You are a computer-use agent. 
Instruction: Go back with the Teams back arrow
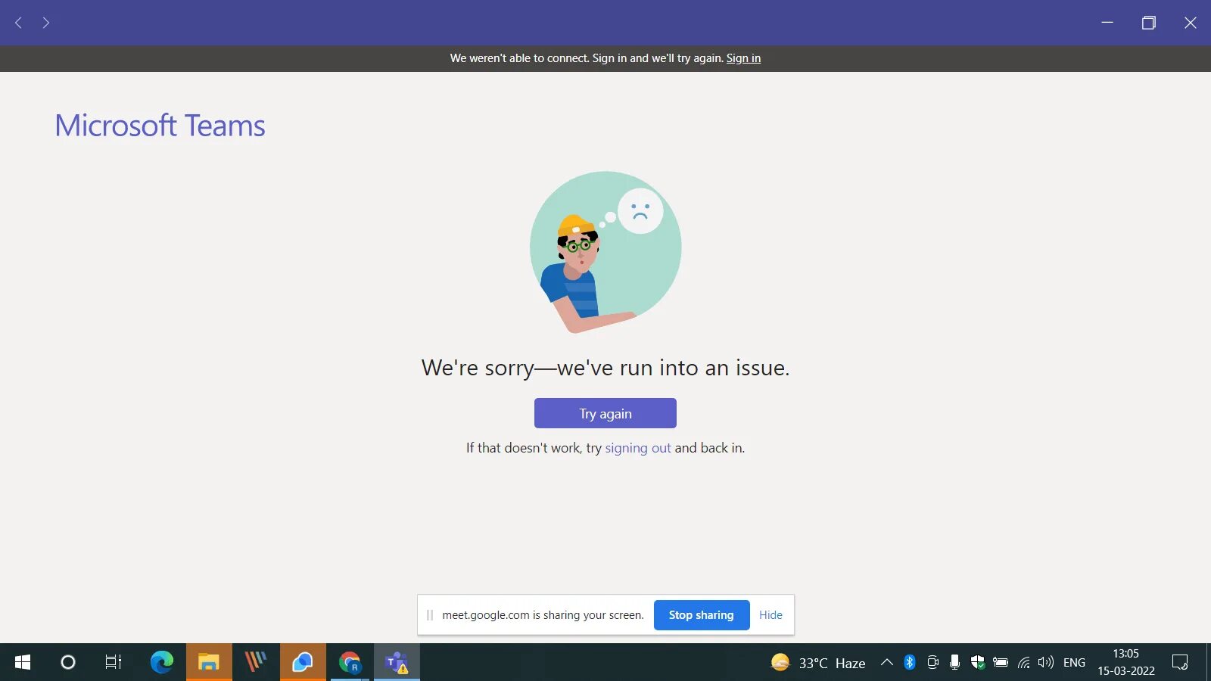click(19, 23)
